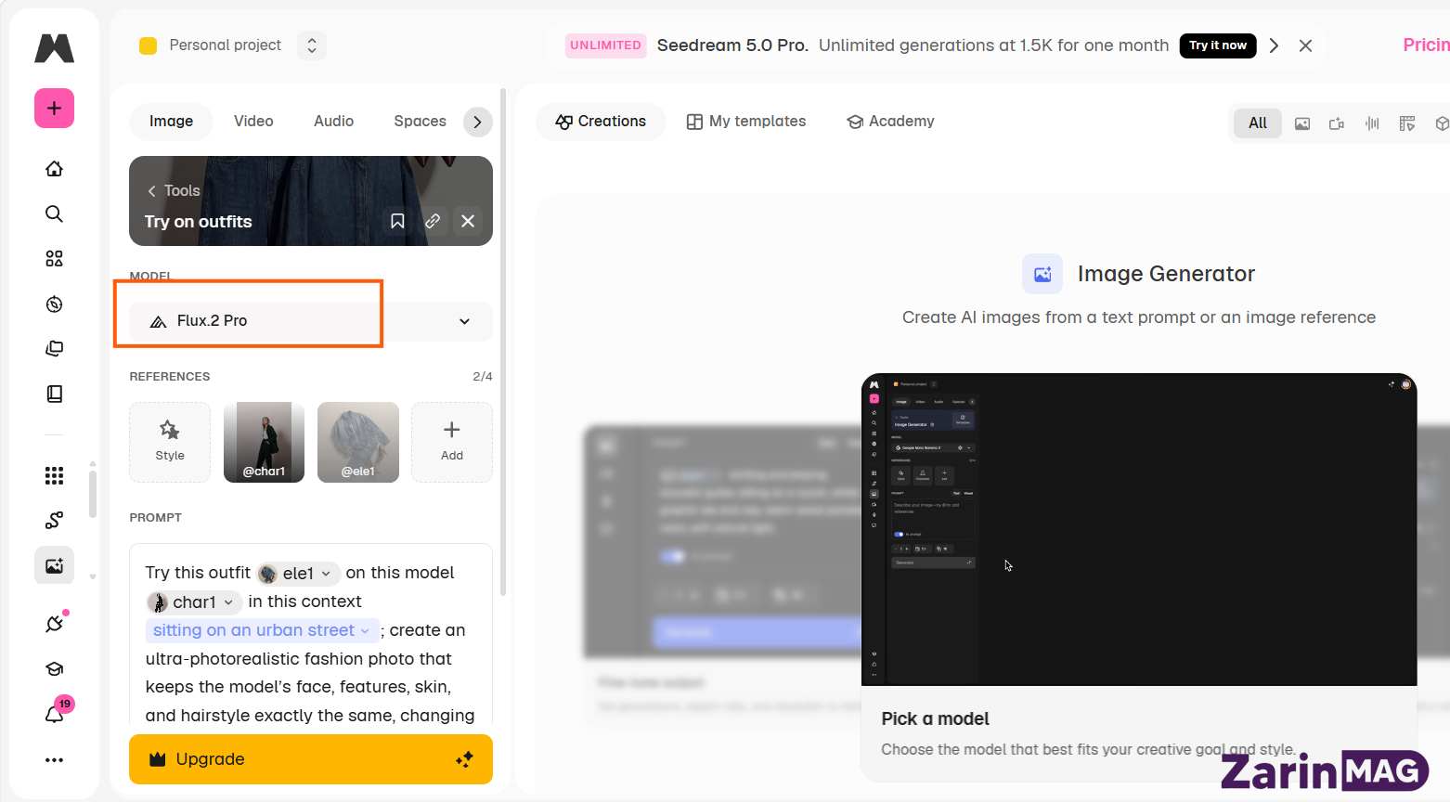Image resolution: width=1450 pixels, height=802 pixels.
Task: Copy link for Try on outfits
Action: (433, 221)
